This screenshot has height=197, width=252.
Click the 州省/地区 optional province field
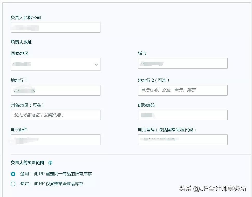click(x=56, y=115)
